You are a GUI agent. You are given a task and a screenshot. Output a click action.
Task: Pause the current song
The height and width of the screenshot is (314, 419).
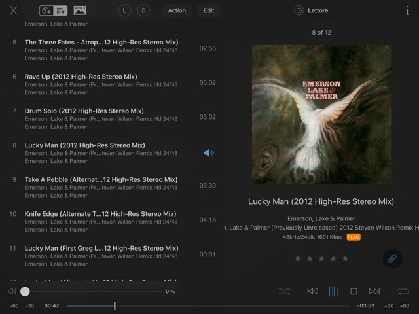(333, 291)
